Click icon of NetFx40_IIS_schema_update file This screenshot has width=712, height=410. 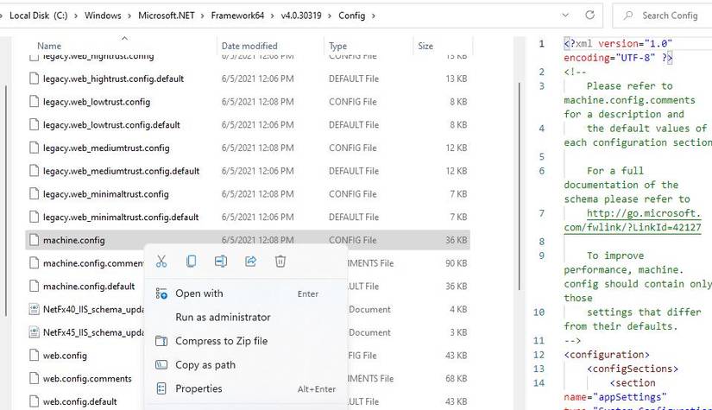[34, 309]
